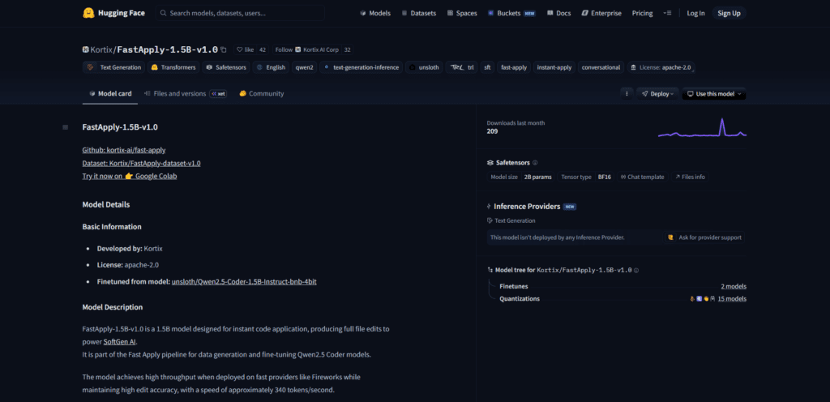Select the Transformers tag

(173, 67)
